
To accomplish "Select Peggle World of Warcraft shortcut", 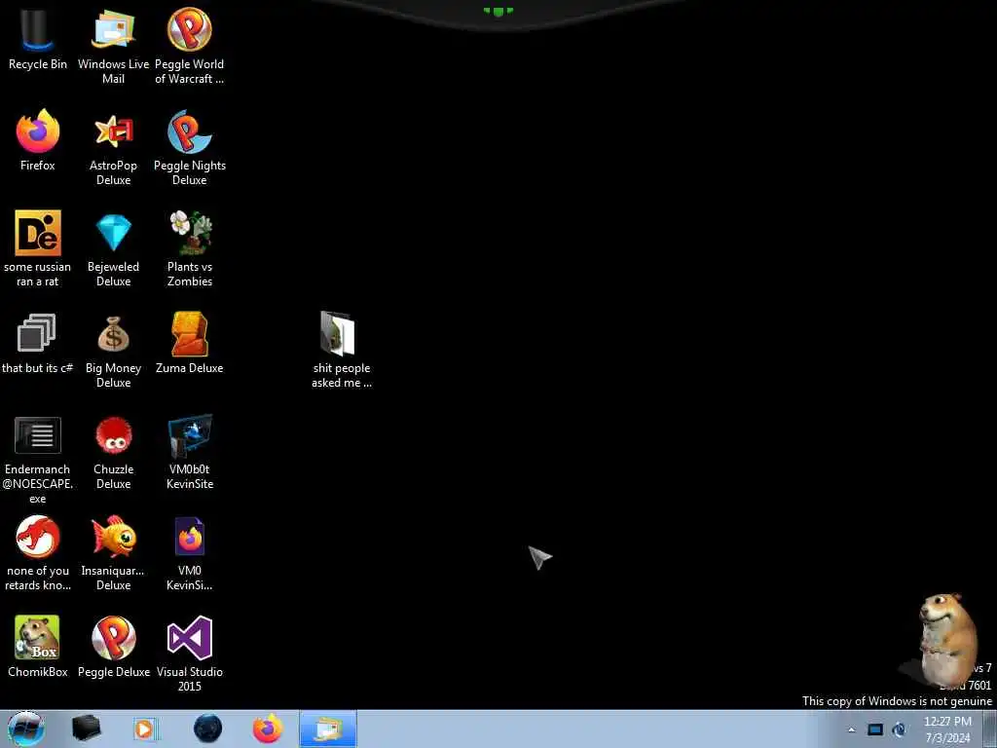I will pyautogui.click(x=190, y=45).
